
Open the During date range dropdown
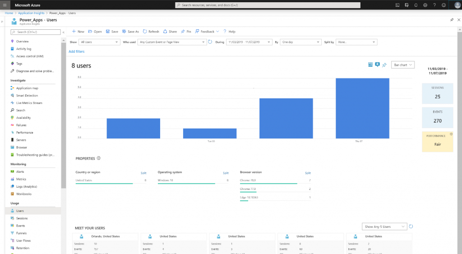249,42
